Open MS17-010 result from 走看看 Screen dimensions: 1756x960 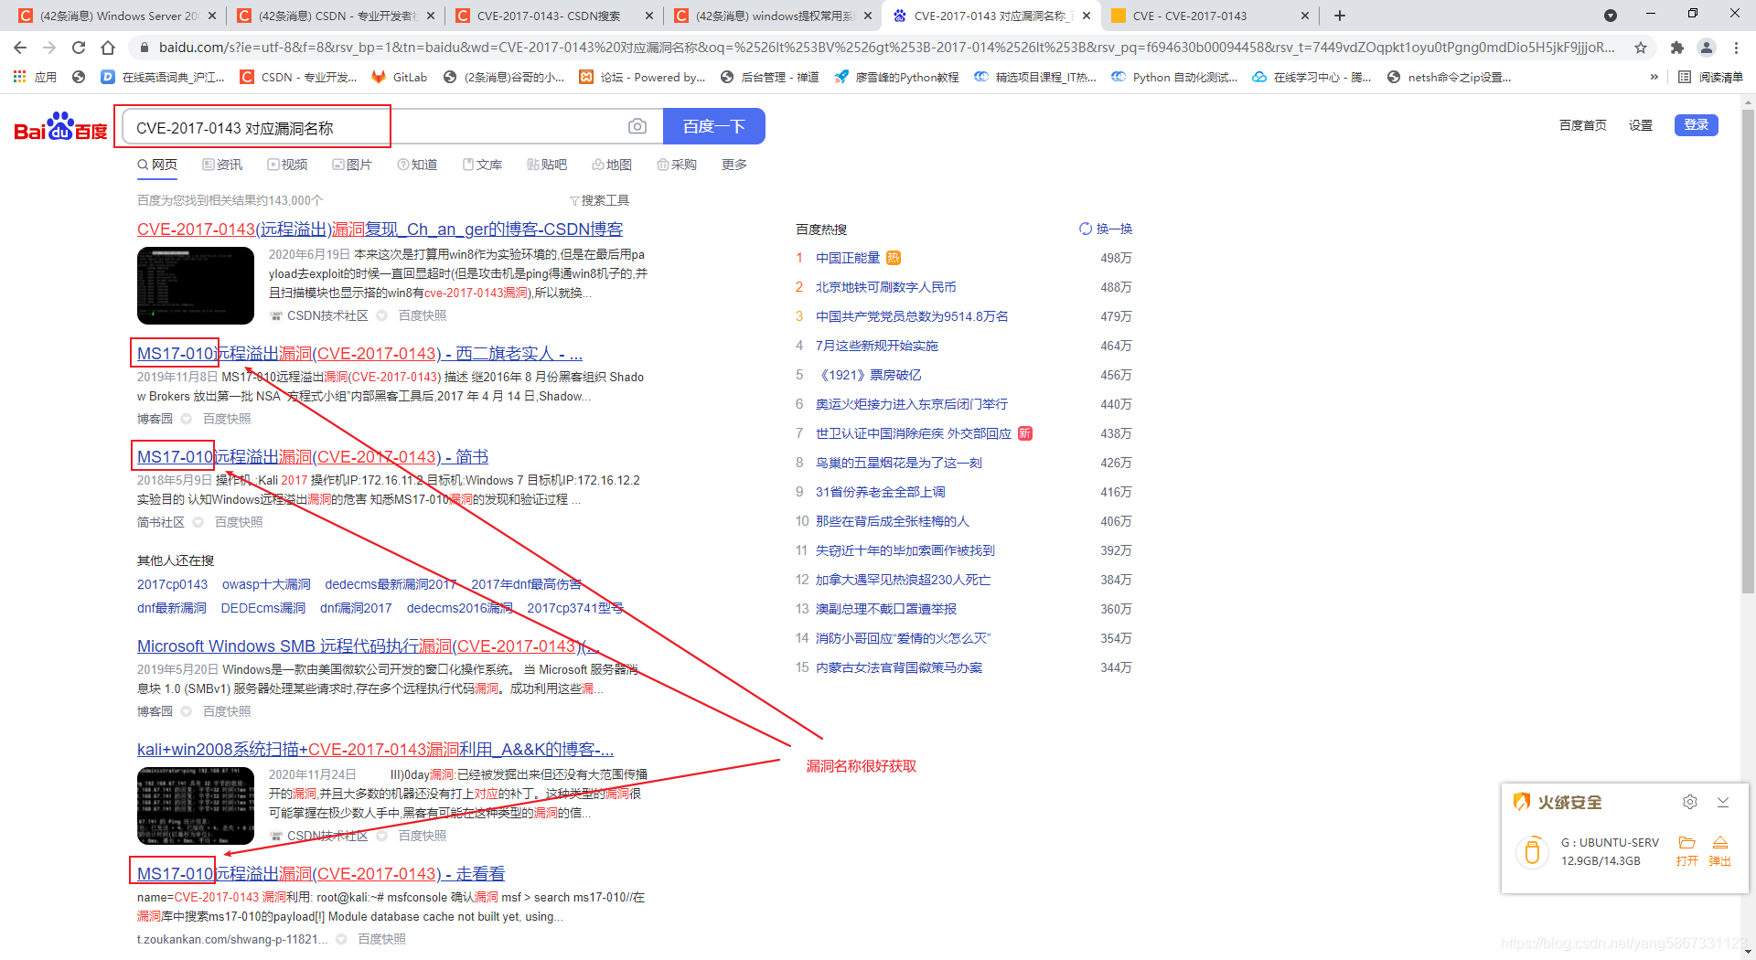321,873
